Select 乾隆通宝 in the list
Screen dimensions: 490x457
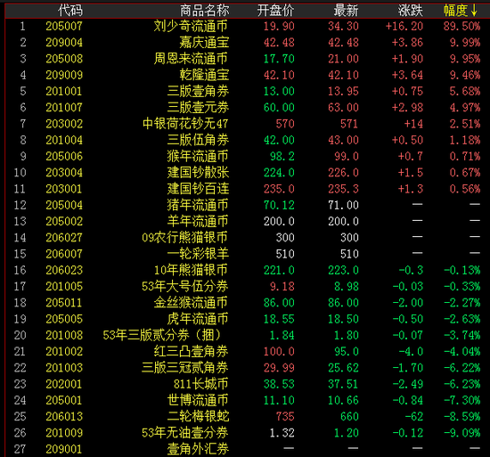click(x=204, y=75)
